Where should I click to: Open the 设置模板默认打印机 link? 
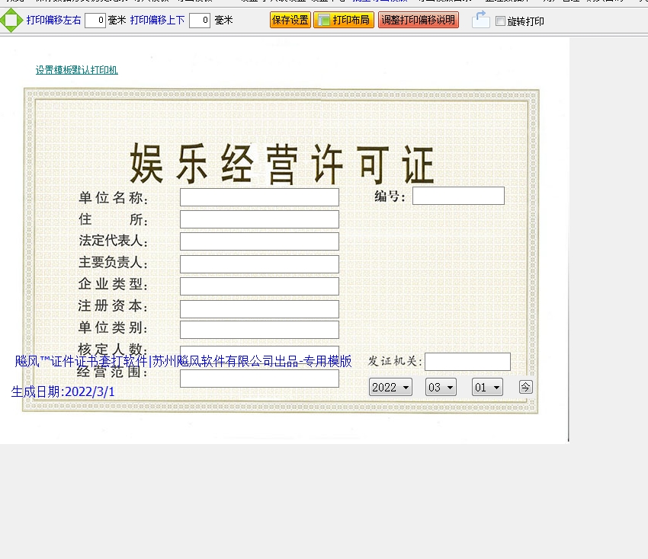(76, 70)
